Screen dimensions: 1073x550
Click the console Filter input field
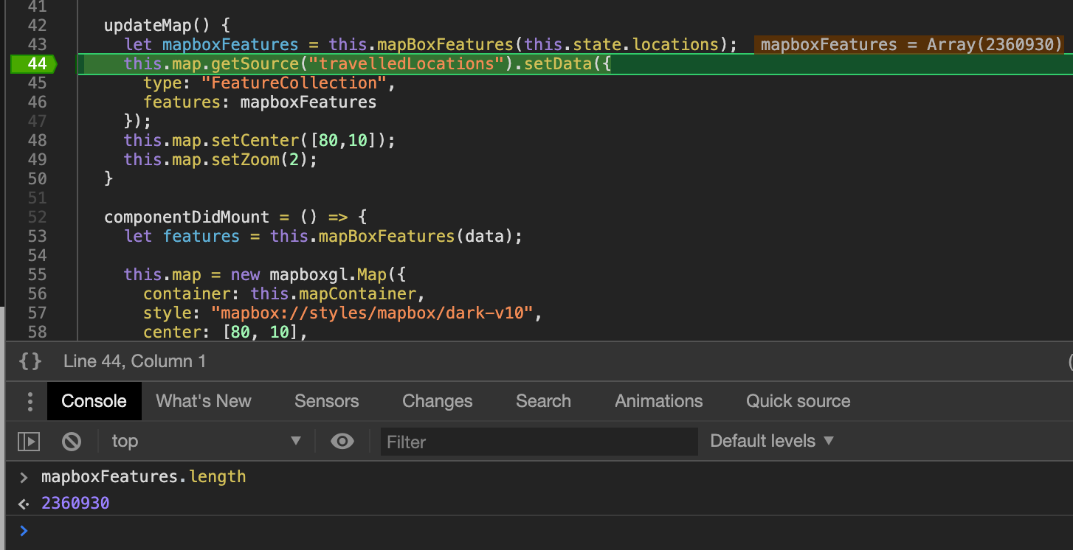[539, 442]
